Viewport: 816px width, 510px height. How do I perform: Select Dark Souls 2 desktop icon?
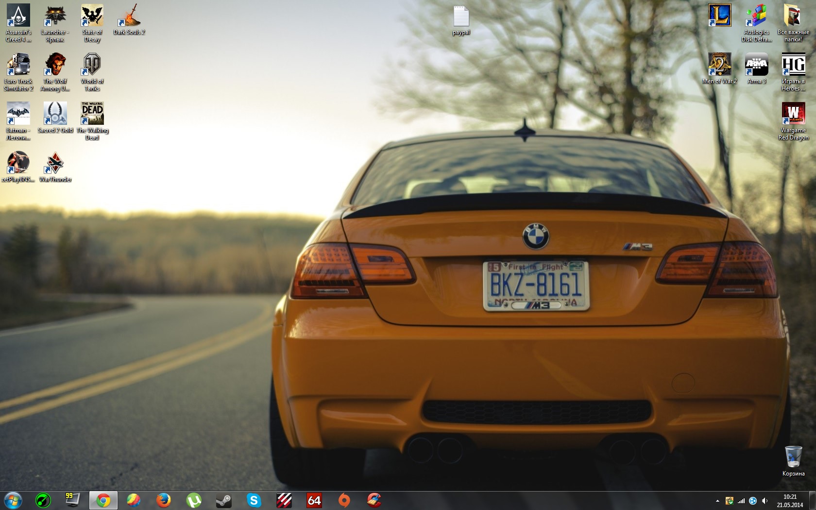tap(129, 19)
